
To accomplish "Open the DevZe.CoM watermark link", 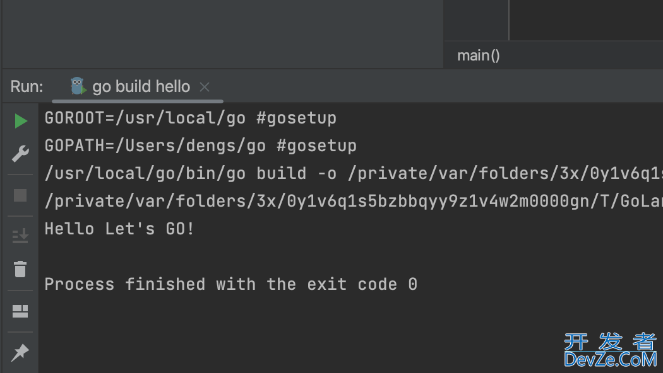I will (611, 360).
